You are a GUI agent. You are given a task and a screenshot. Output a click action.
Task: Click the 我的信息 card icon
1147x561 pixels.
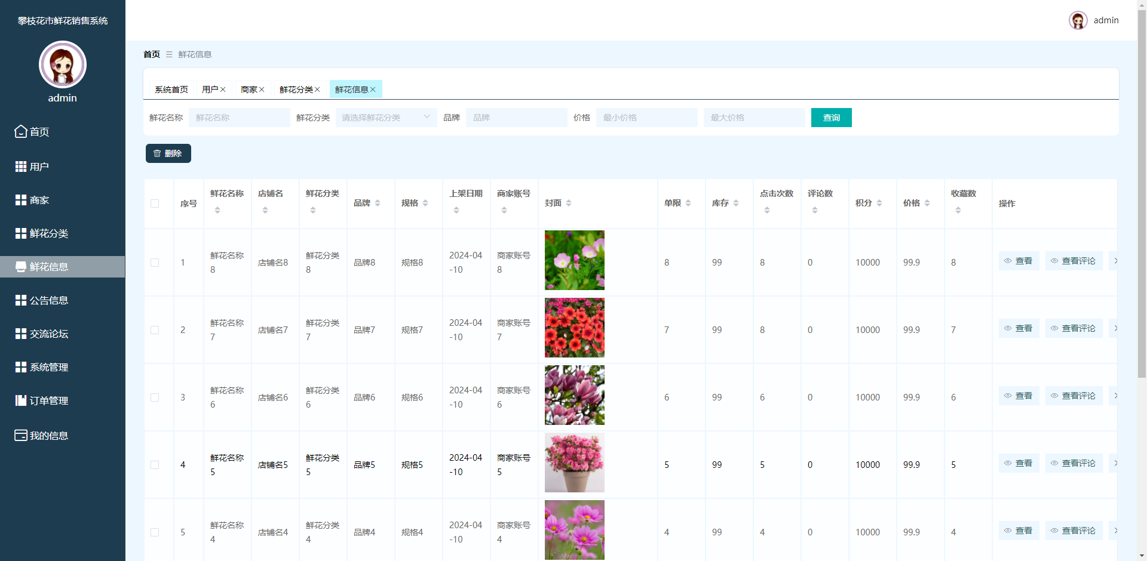coord(21,435)
